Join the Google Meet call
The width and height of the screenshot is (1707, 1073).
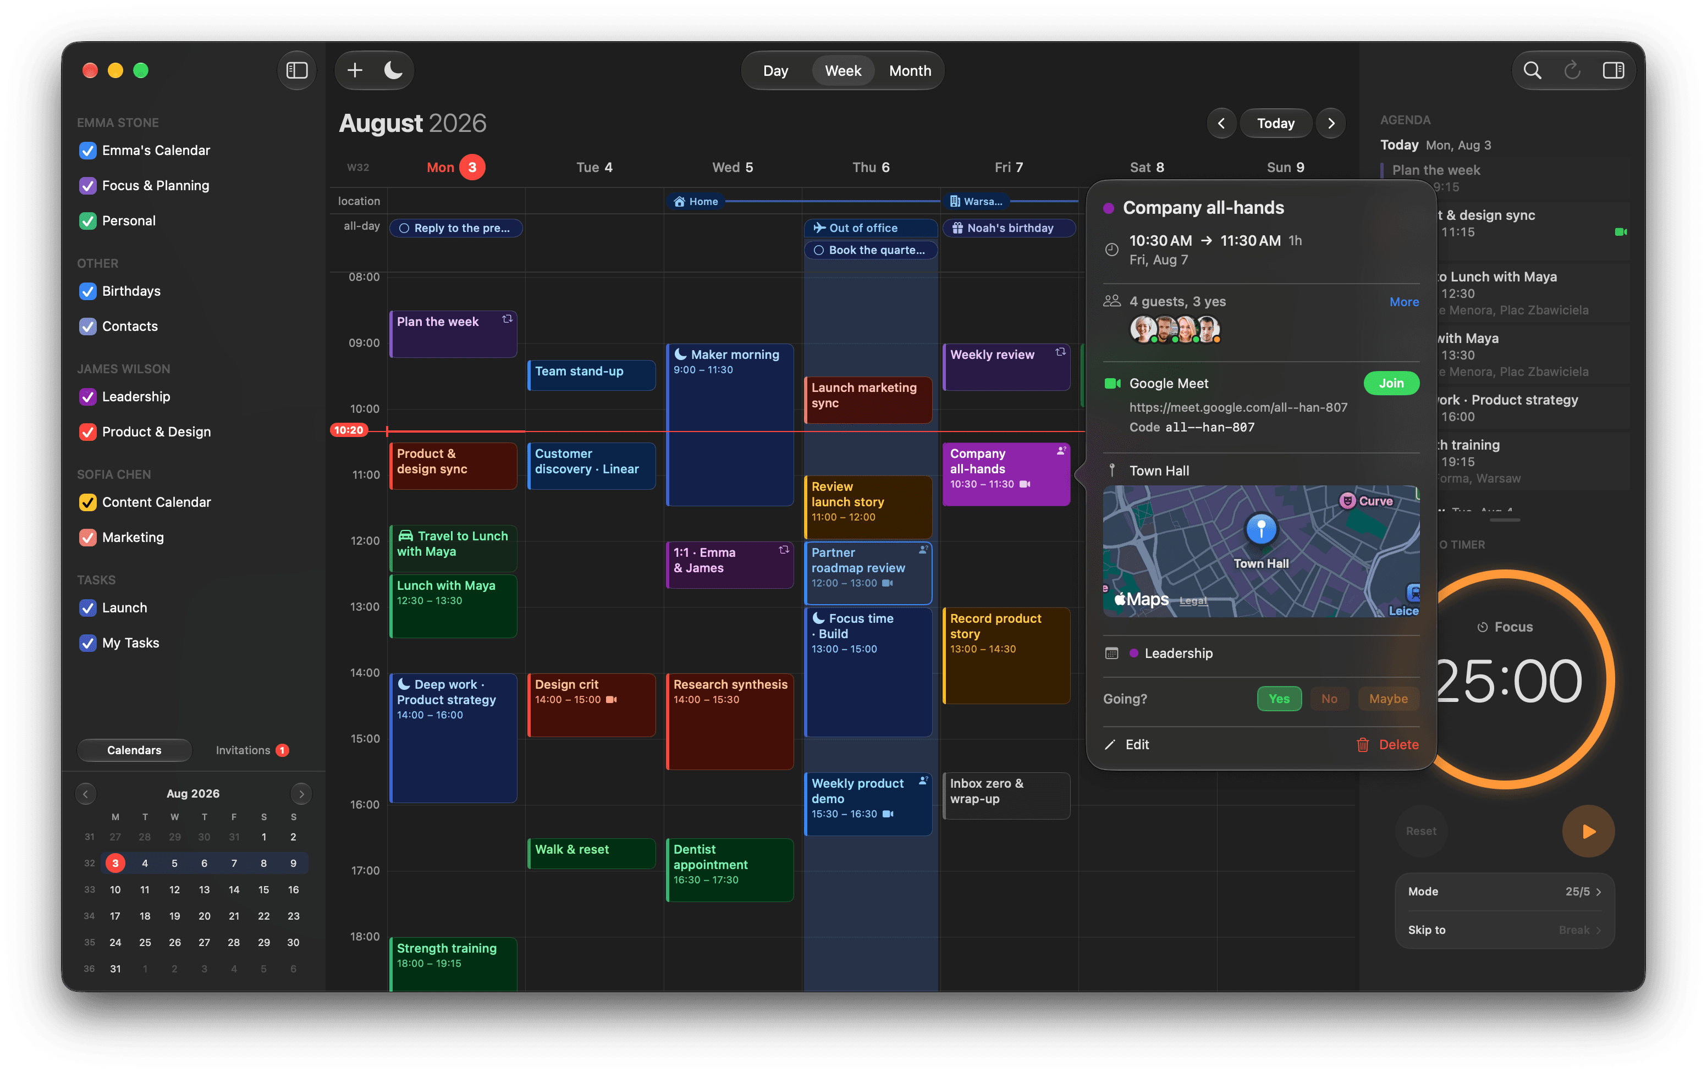pyautogui.click(x=1390, y=384)
